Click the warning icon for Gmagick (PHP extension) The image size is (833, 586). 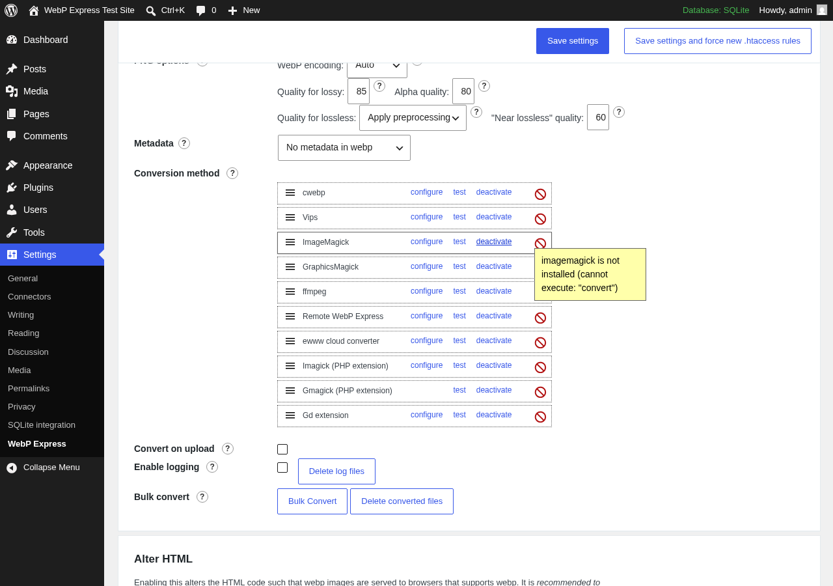pyautogui.click(x=540, y=392)
